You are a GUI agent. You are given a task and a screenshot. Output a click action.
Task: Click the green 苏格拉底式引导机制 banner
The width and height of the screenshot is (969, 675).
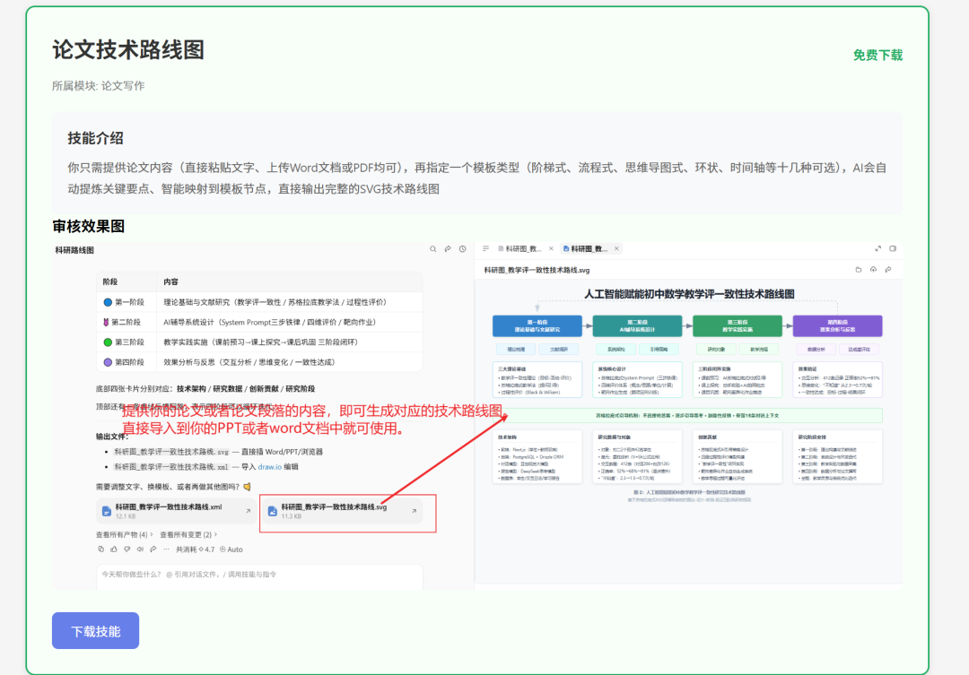point(687,416)
